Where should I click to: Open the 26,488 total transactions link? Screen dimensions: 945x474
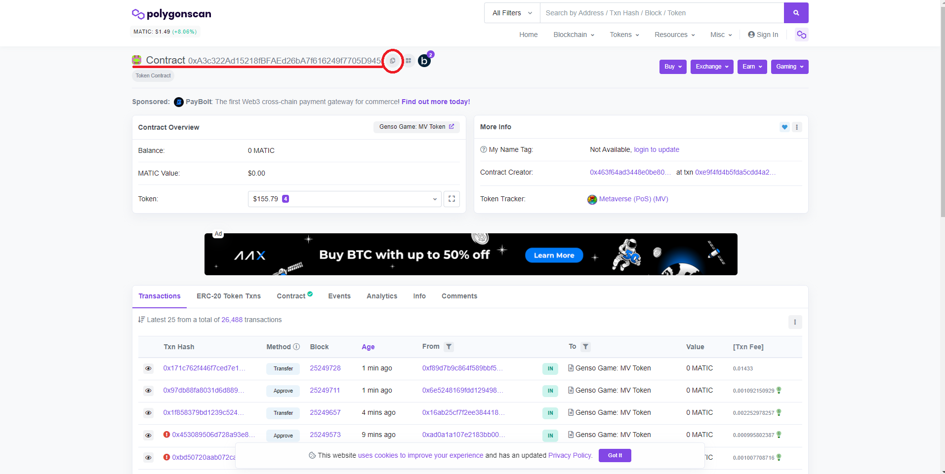232,320
